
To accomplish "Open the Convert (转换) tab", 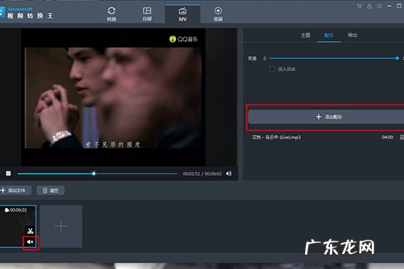I will (x=111, y=14).
